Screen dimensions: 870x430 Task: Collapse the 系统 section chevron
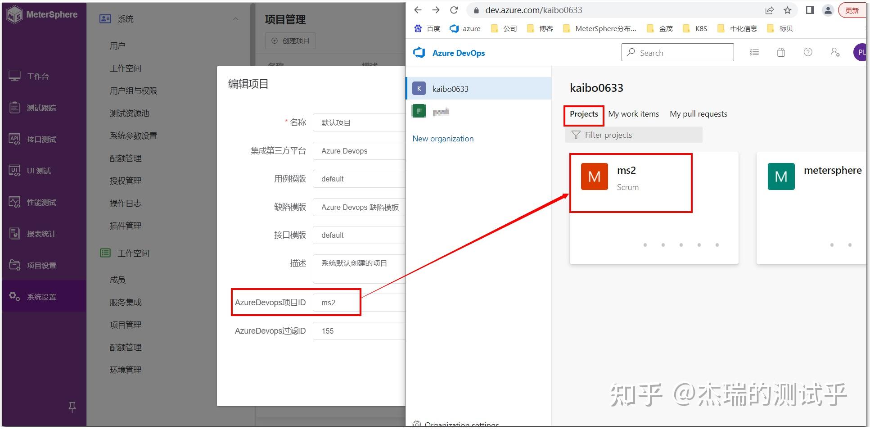[235, 18]
